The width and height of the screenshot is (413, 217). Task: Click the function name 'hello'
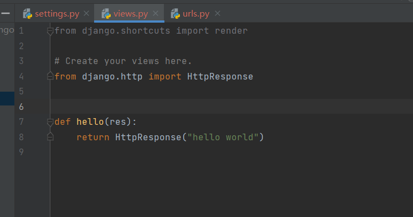point(90,122)
